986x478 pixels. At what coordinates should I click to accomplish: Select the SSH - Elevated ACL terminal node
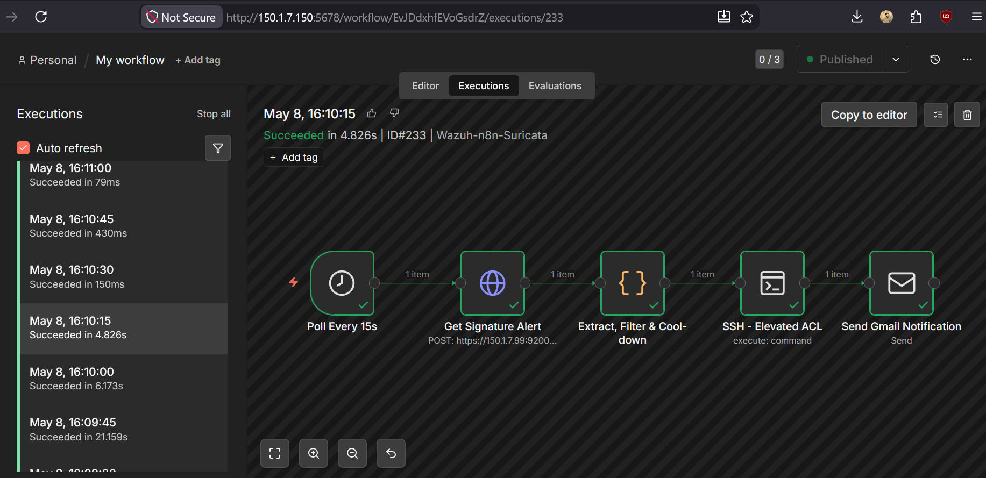pos(772,283)
